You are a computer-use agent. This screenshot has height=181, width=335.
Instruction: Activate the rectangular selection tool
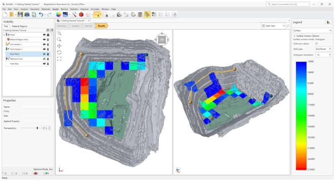click(97, 15)
